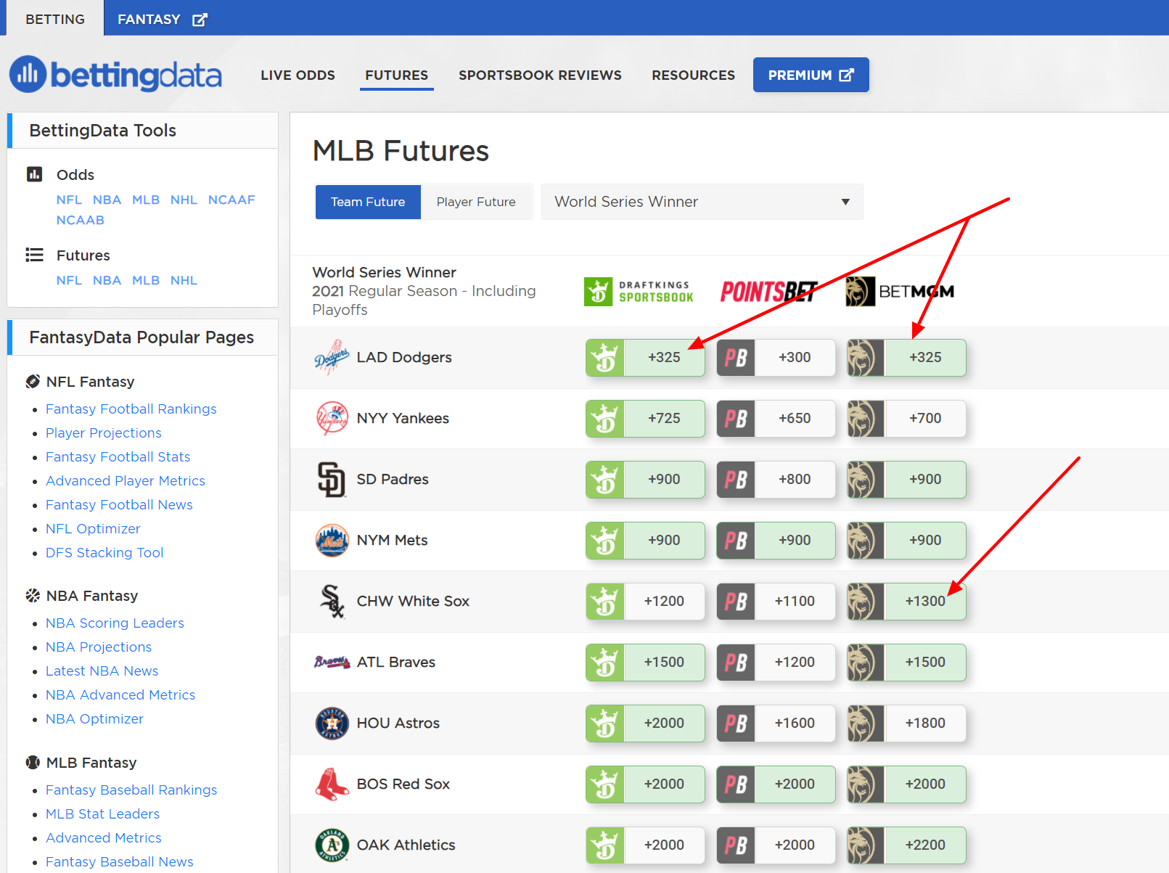Select PointsBet +1200 odds for Braves
This screenshot has height=873, width=1169.
click(776, 662)
